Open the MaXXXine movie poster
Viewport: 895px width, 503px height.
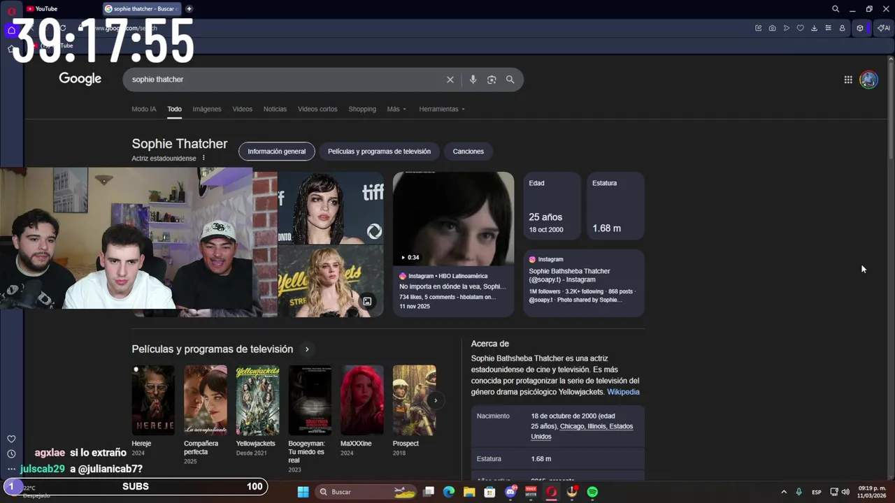[362, 400]
